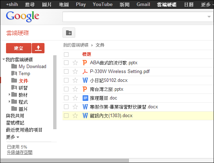
Task: Open 最近使用過的項目 in the sidebar
Action: tap(24, 130)
